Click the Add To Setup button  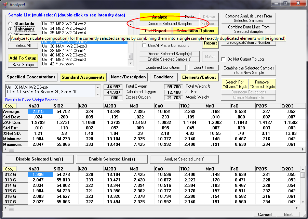pos(23,58)
